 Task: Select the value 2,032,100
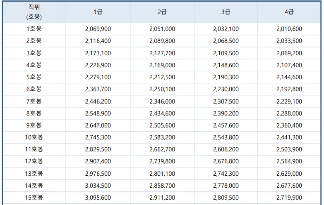pyautogui.click(x=226, y=29)
